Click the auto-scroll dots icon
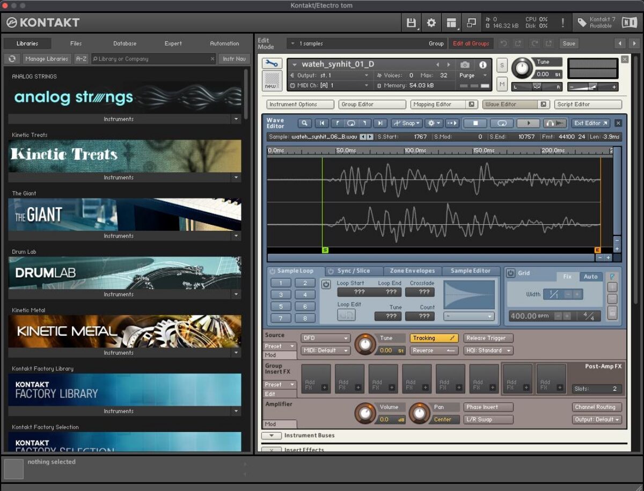Screen dimensions: 644x491 [x=452, y=123]
